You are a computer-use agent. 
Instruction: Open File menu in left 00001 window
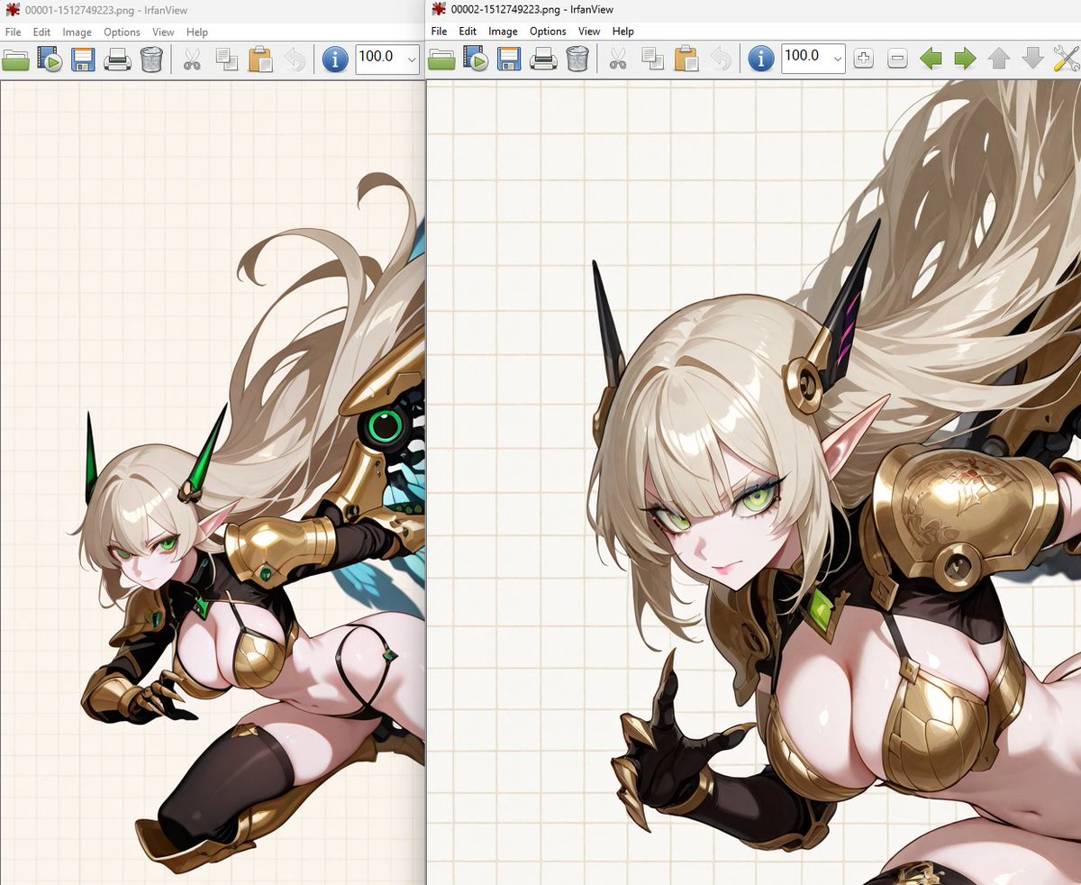(x=13, y=32)
